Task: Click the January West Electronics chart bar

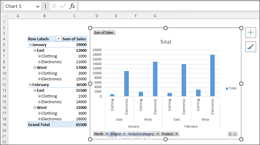Action: pyautogui.click(x=155, y=79)
